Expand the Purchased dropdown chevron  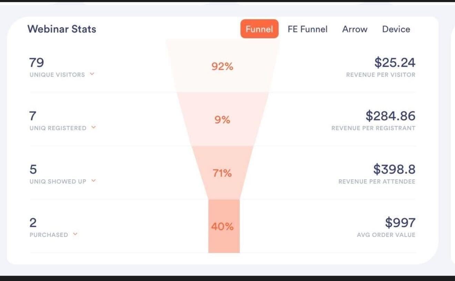pyautogui.click(x=75, y=235)
